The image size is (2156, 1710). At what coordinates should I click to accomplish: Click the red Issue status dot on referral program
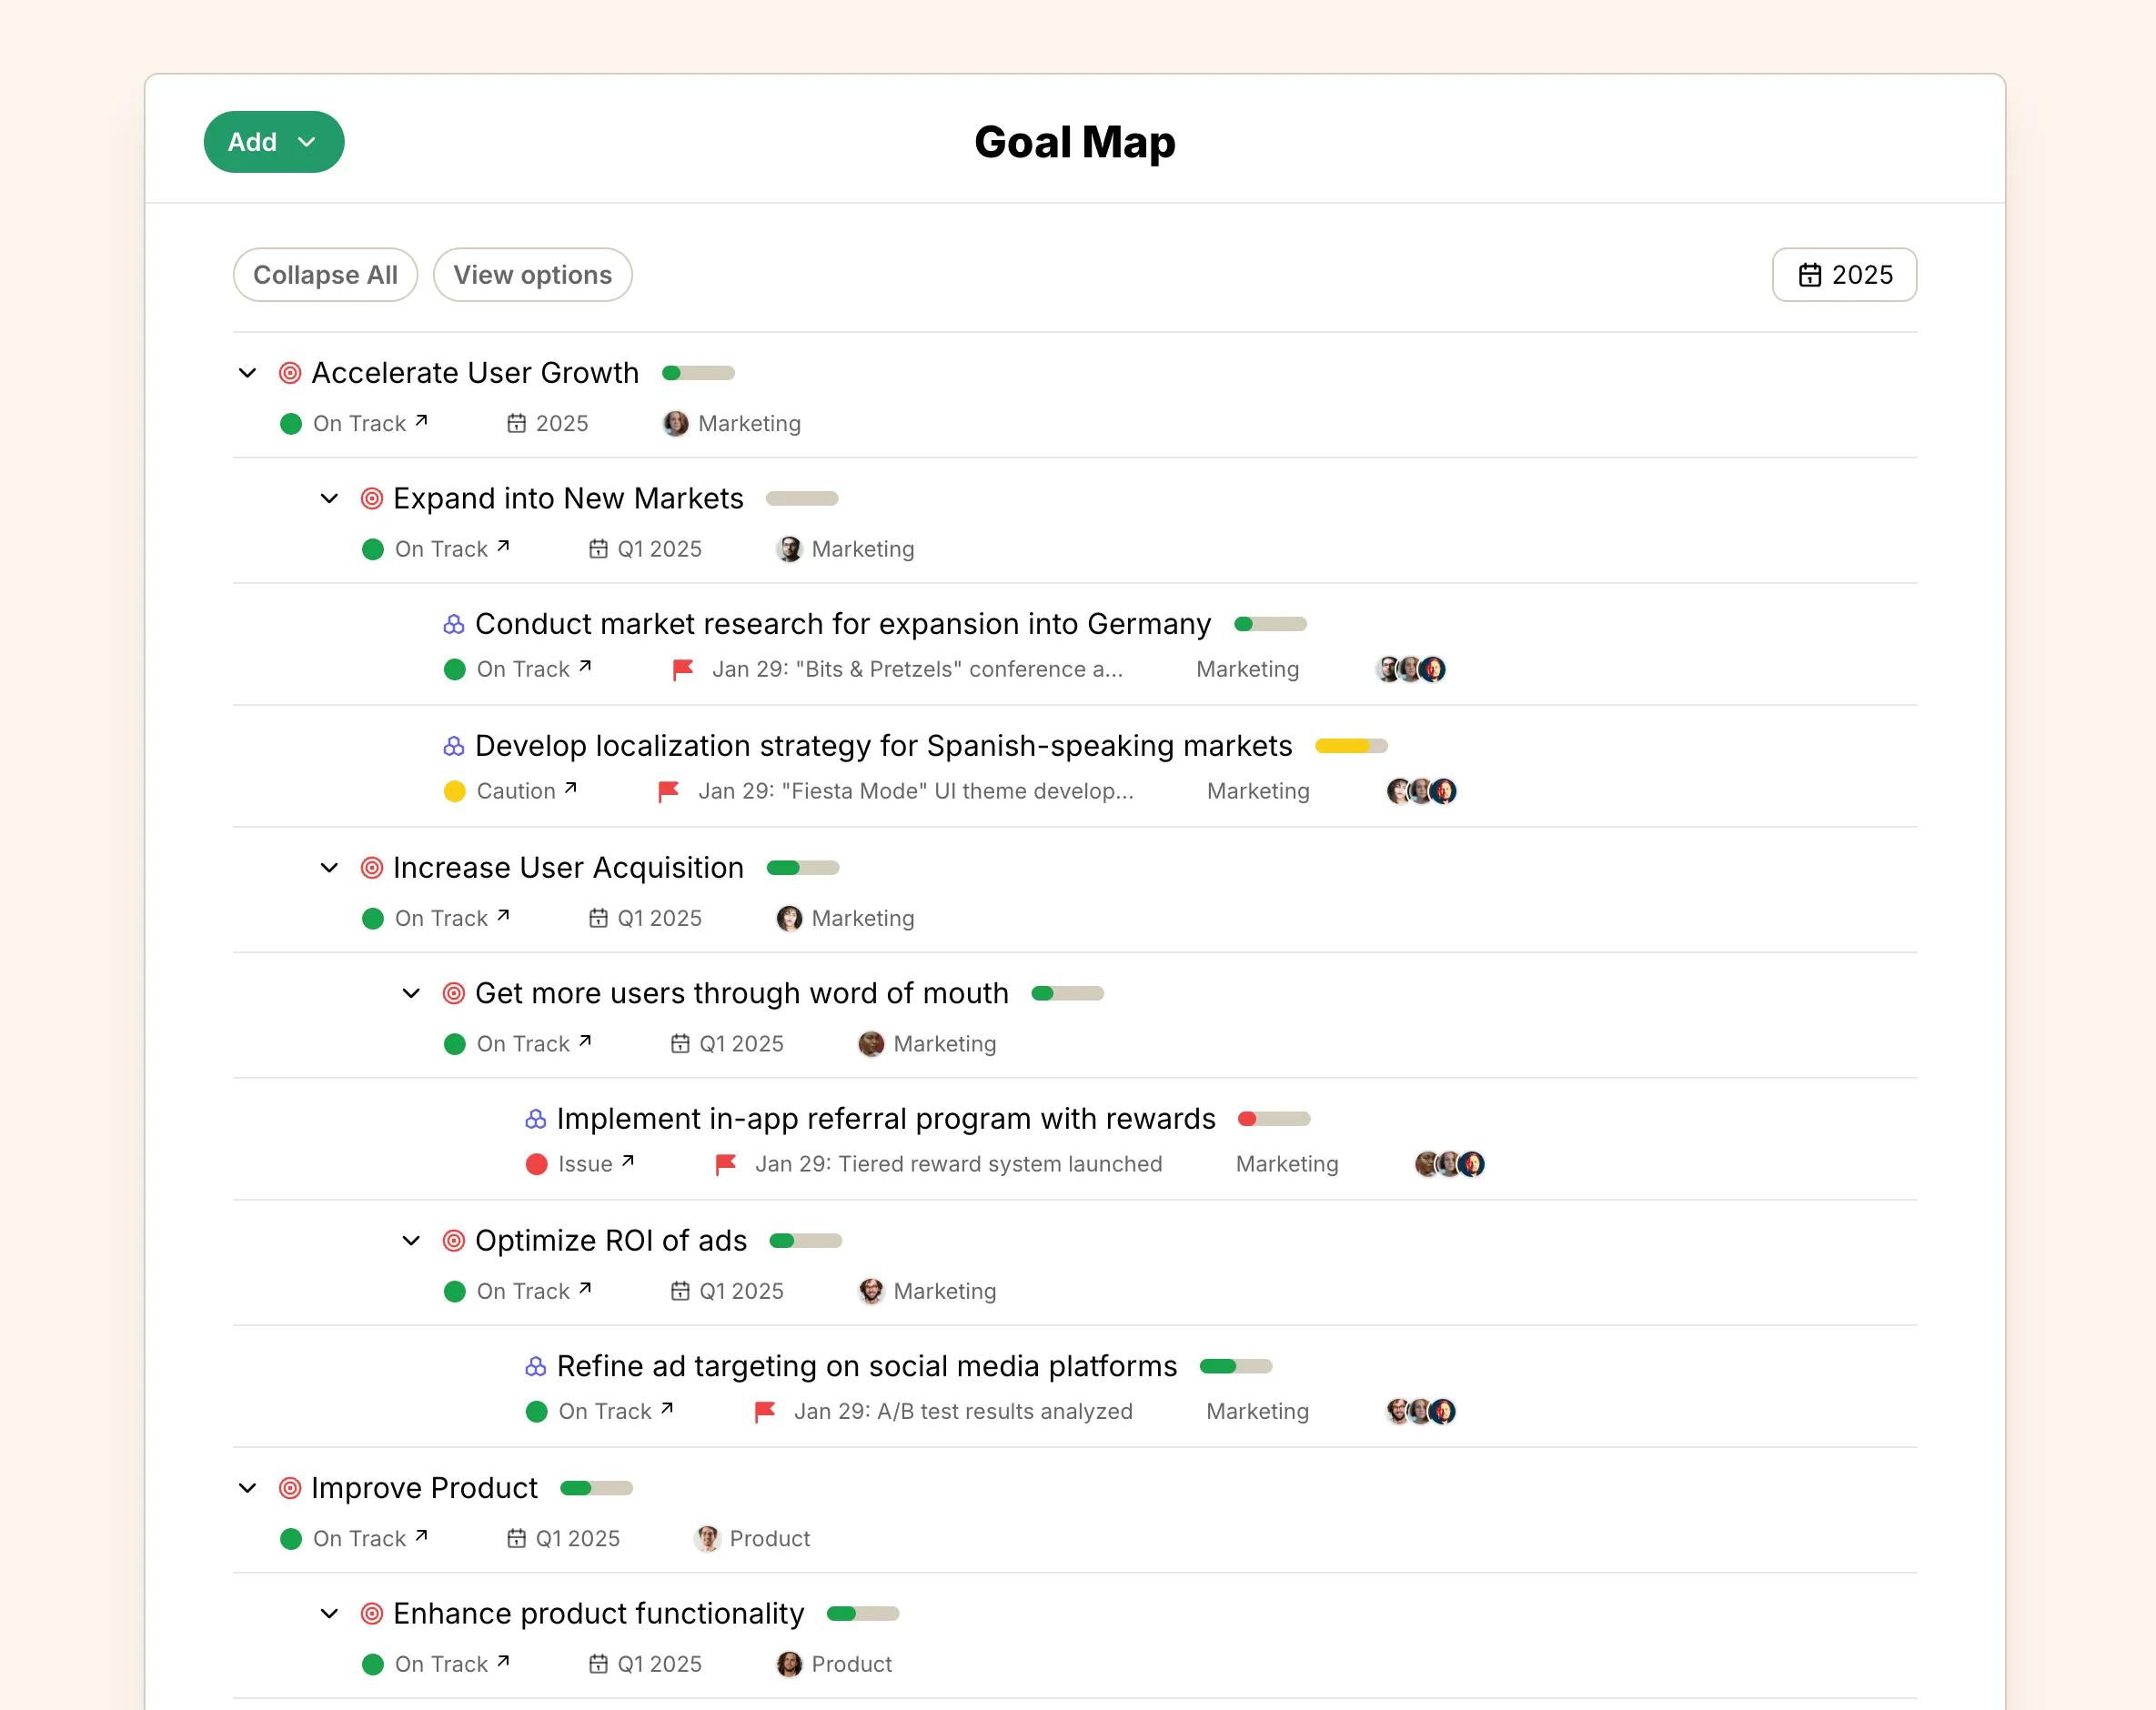[537, 1164]
